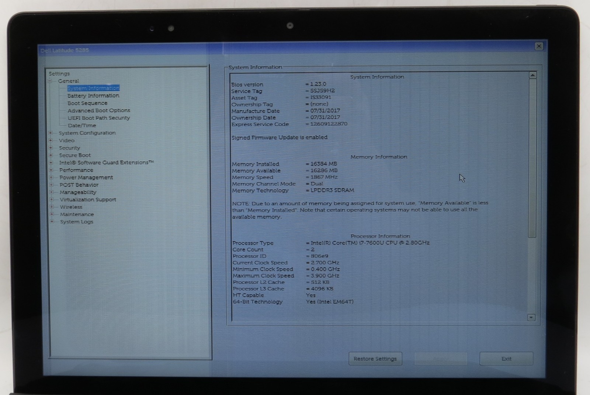Click the Manufacture Date row
The height and width of the screenshot is (395, 590).
click(x=286, y=111)
